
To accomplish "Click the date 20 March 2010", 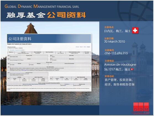I will point(115,42).
